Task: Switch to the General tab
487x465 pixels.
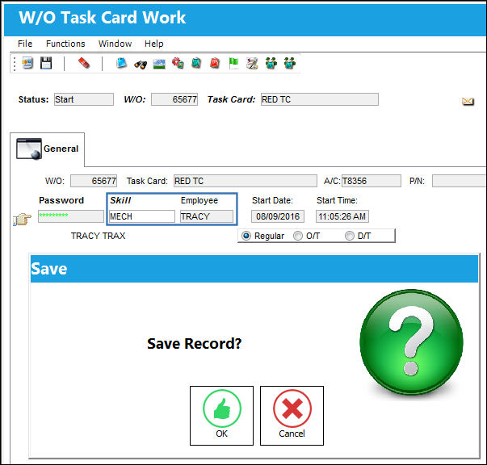Action: point(47,149)
